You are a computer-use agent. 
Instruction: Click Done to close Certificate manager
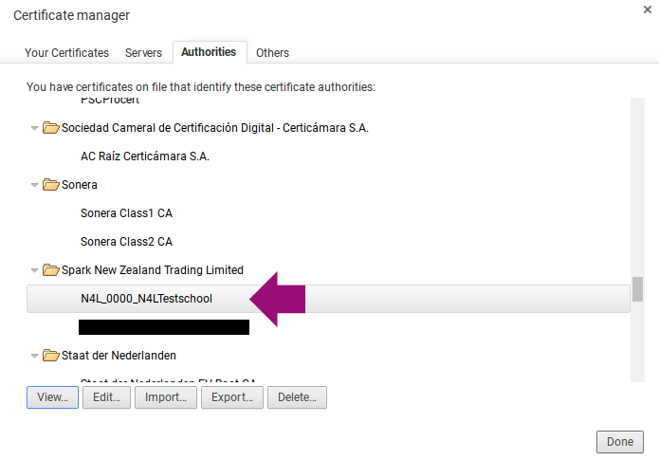coord(619,442)
